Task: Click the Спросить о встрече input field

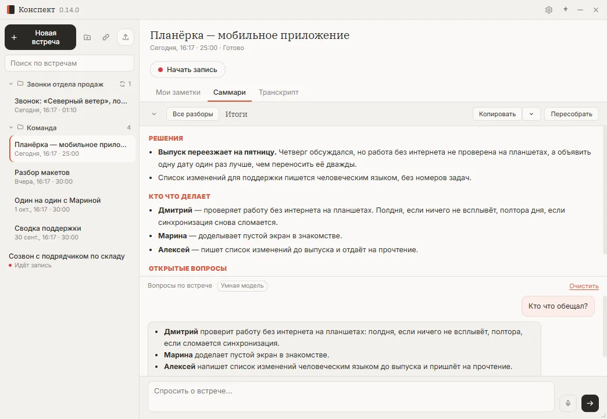Action: pyautogui.click(x=351, y=396)
